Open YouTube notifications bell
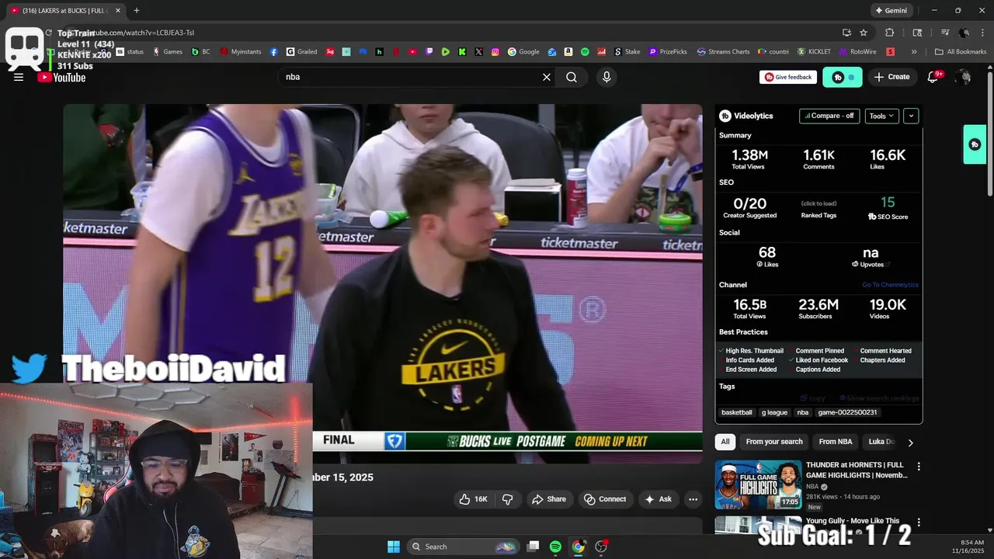This screenshot has width=994, height=559. 933,77
